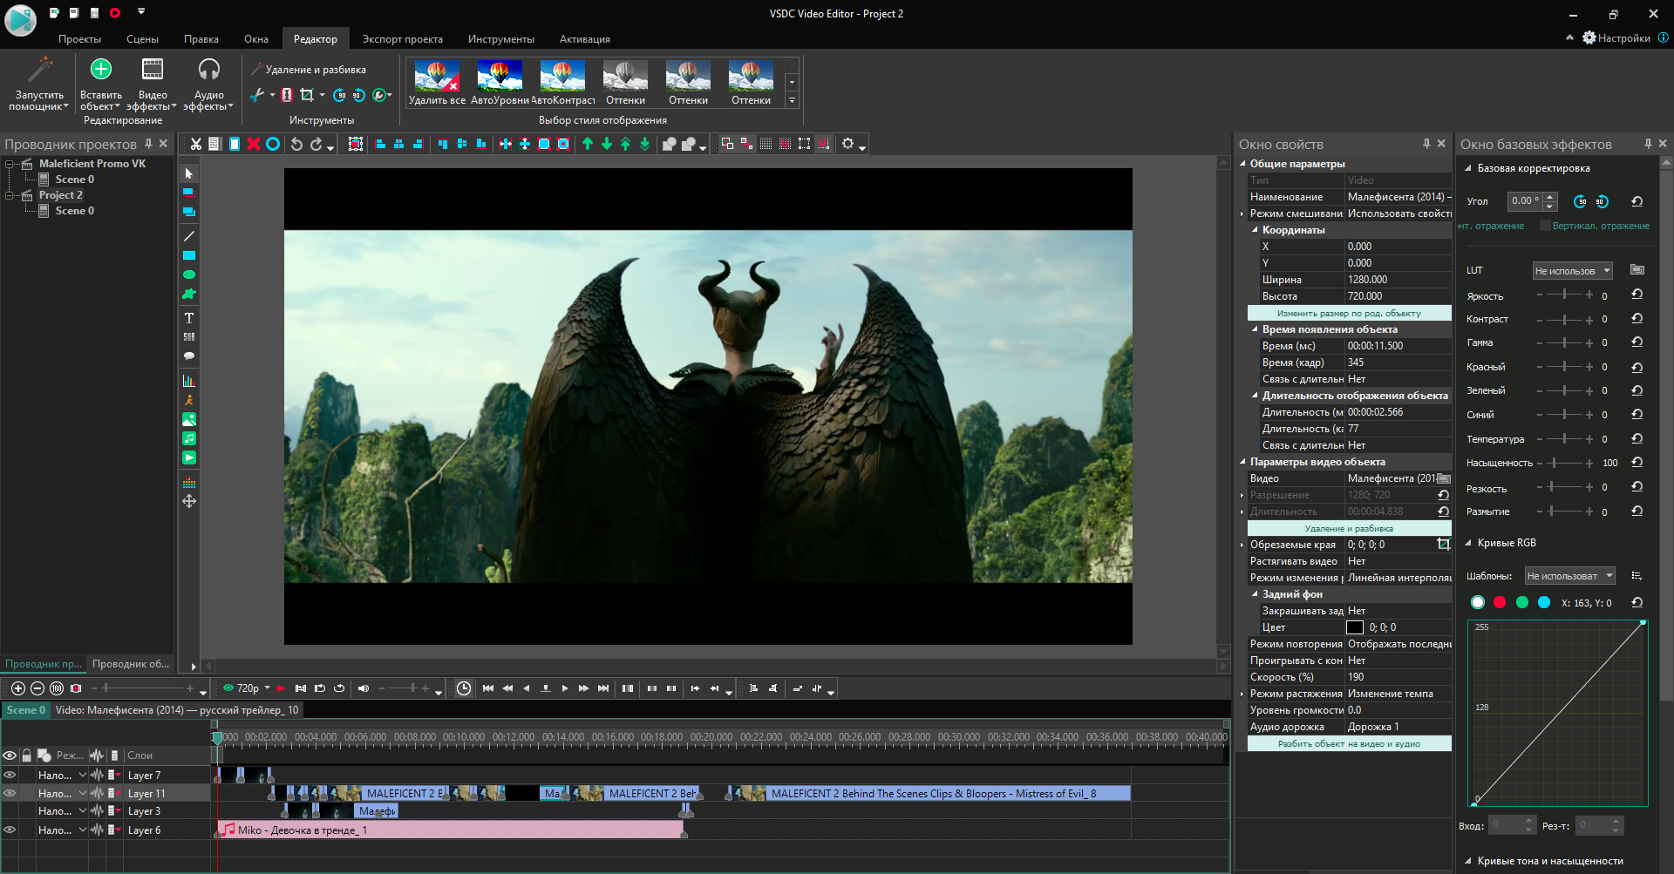Select the Chart tool icon
Screen dimensions: 1674x874
pos(188,381)
